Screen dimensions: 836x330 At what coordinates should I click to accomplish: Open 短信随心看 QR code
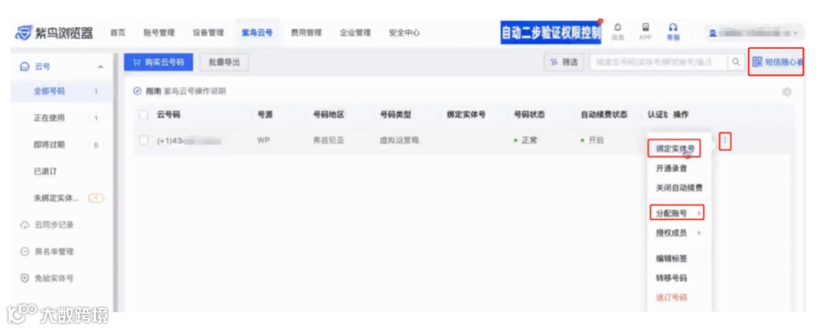tap(776, 61)
